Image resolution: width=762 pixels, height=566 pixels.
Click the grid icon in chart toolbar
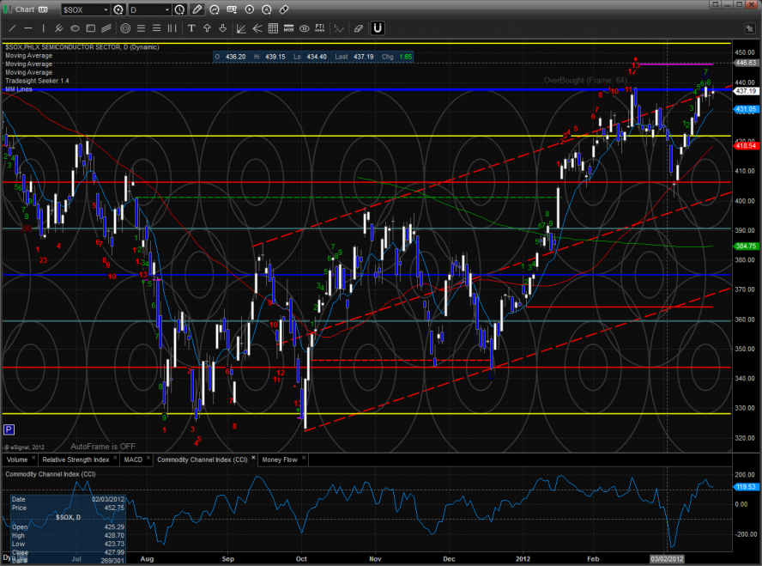[x=273, y=27]
